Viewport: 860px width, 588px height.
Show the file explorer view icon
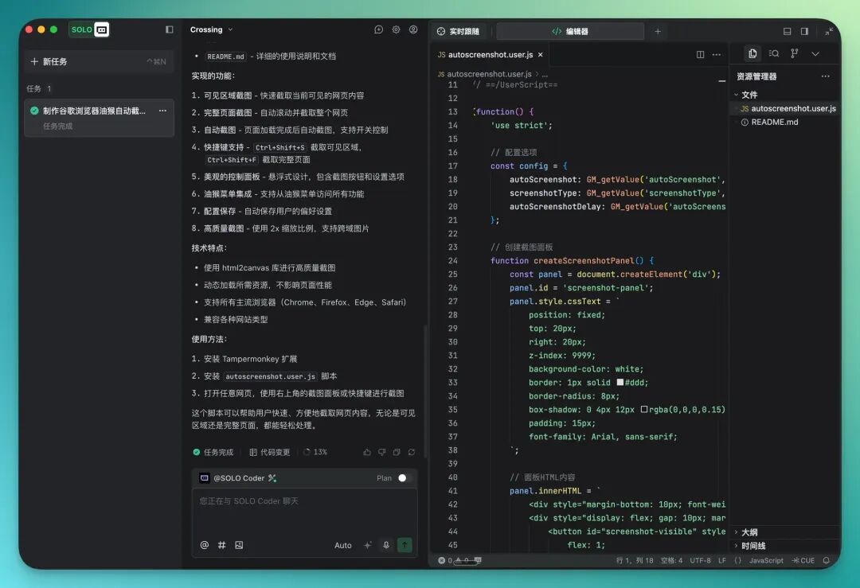(x=752, y=53)
